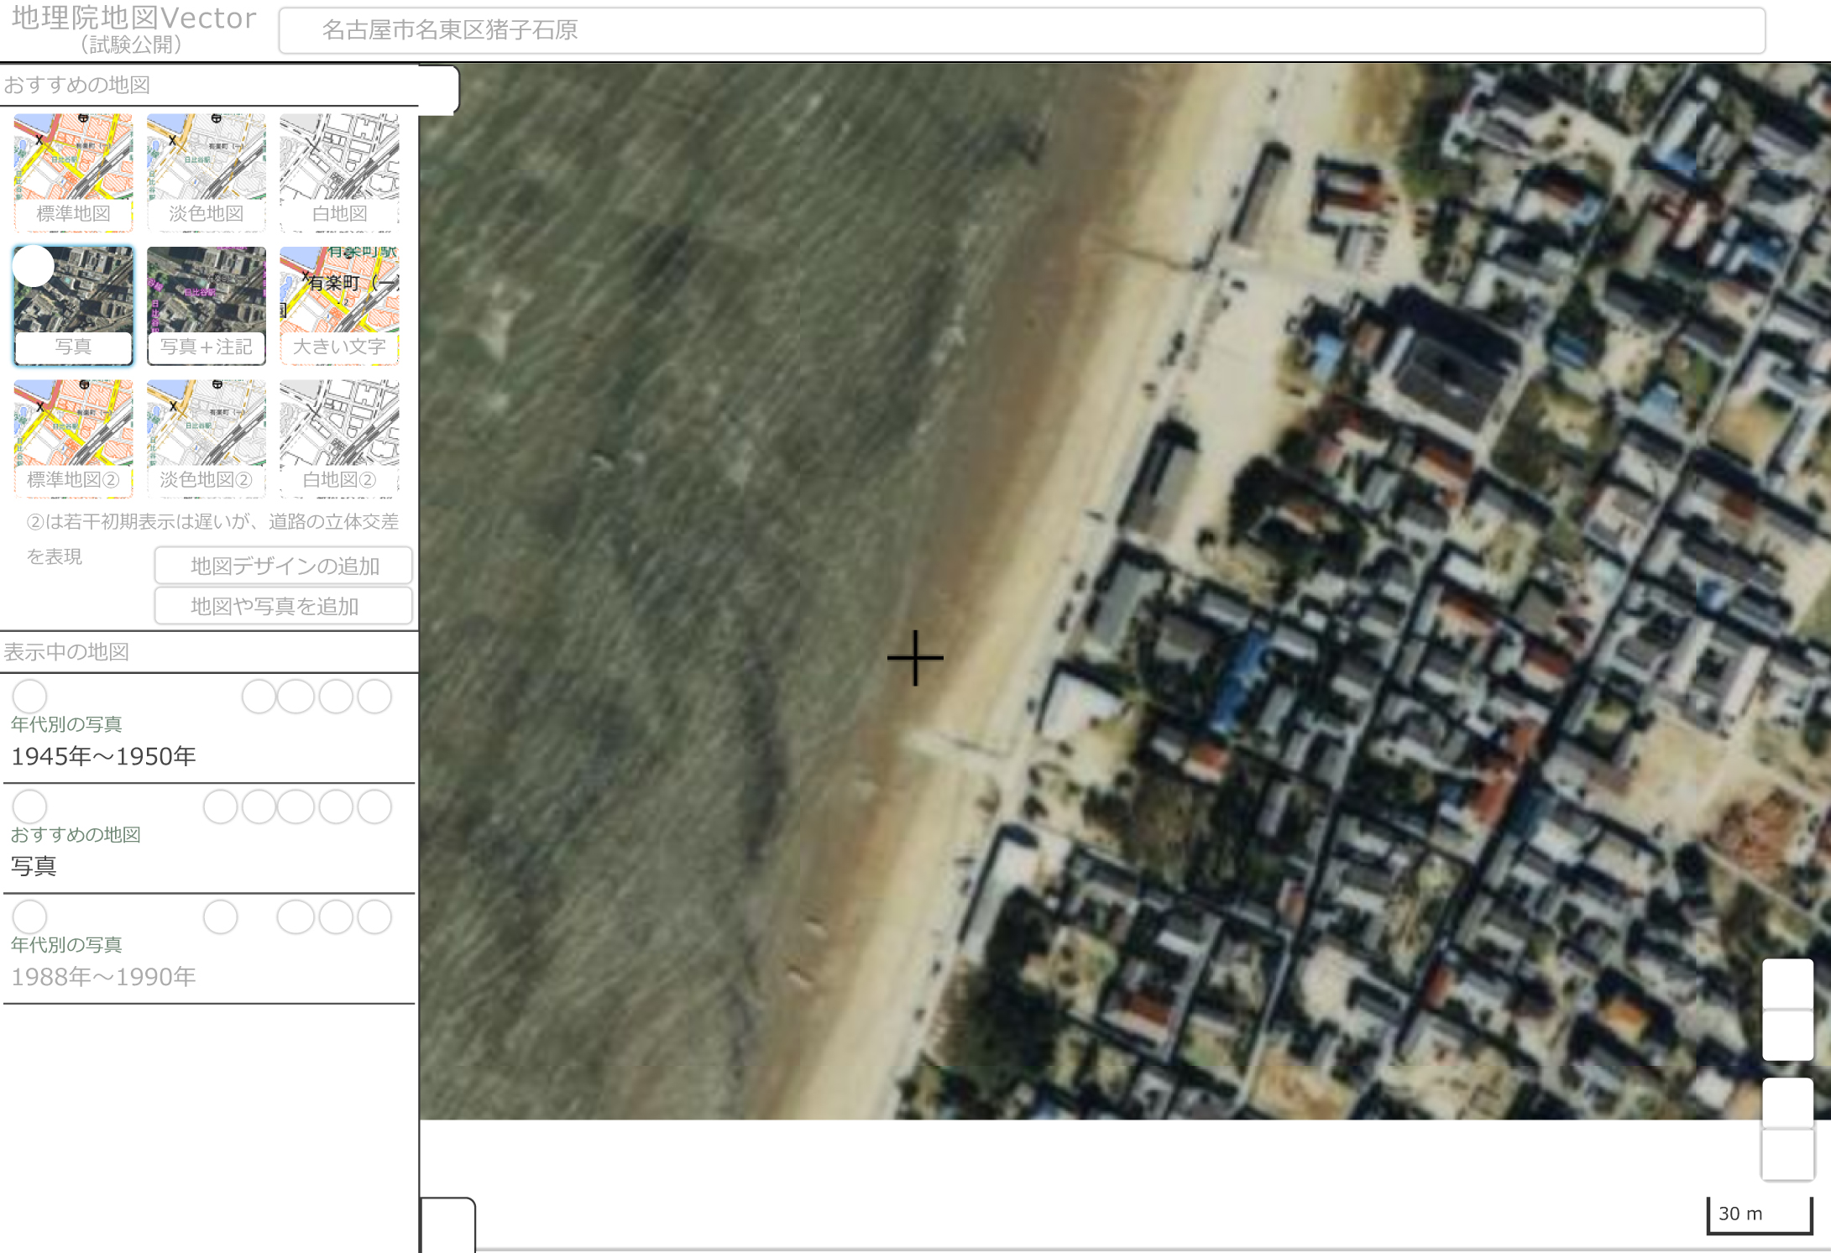
Task: Click the 年代別の写真 label above 1988年～1990年
Action: tap(66, 945)
